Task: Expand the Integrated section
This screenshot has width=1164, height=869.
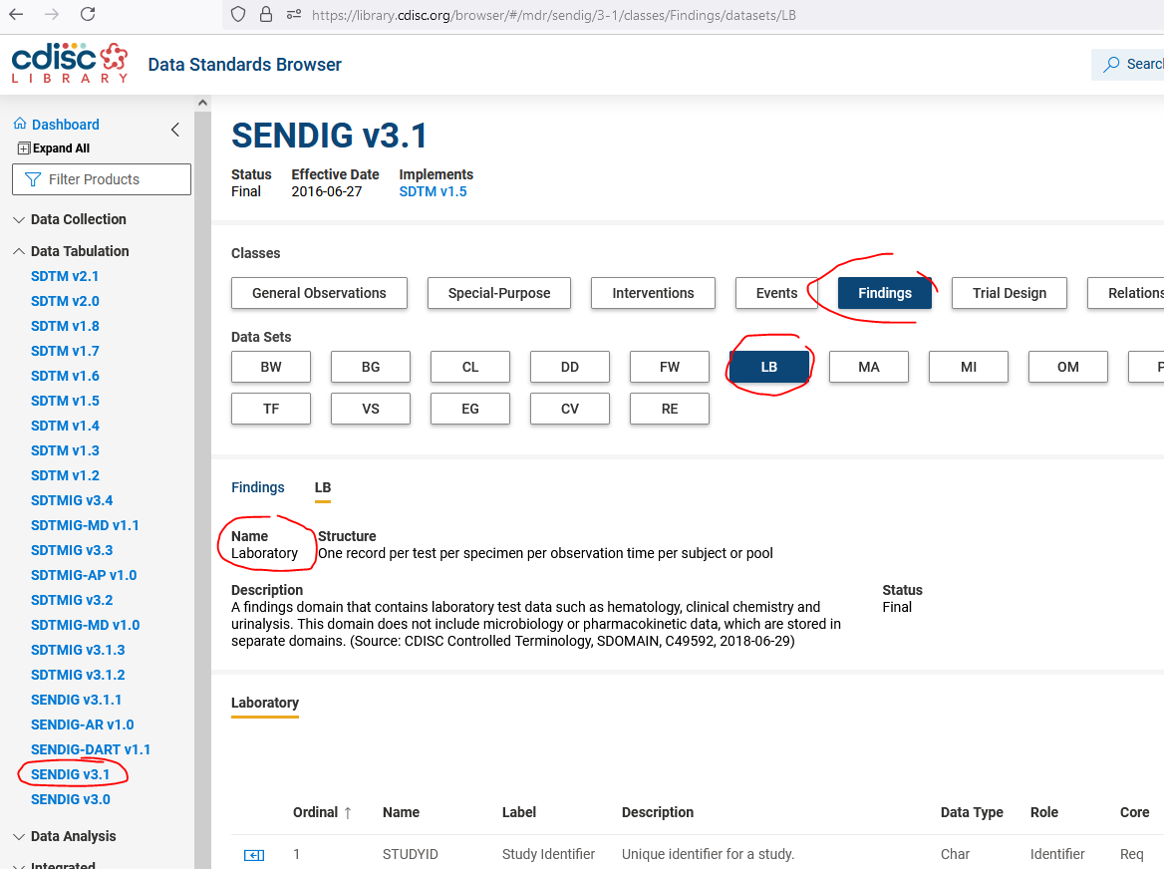Action: (x=54, y=864)
